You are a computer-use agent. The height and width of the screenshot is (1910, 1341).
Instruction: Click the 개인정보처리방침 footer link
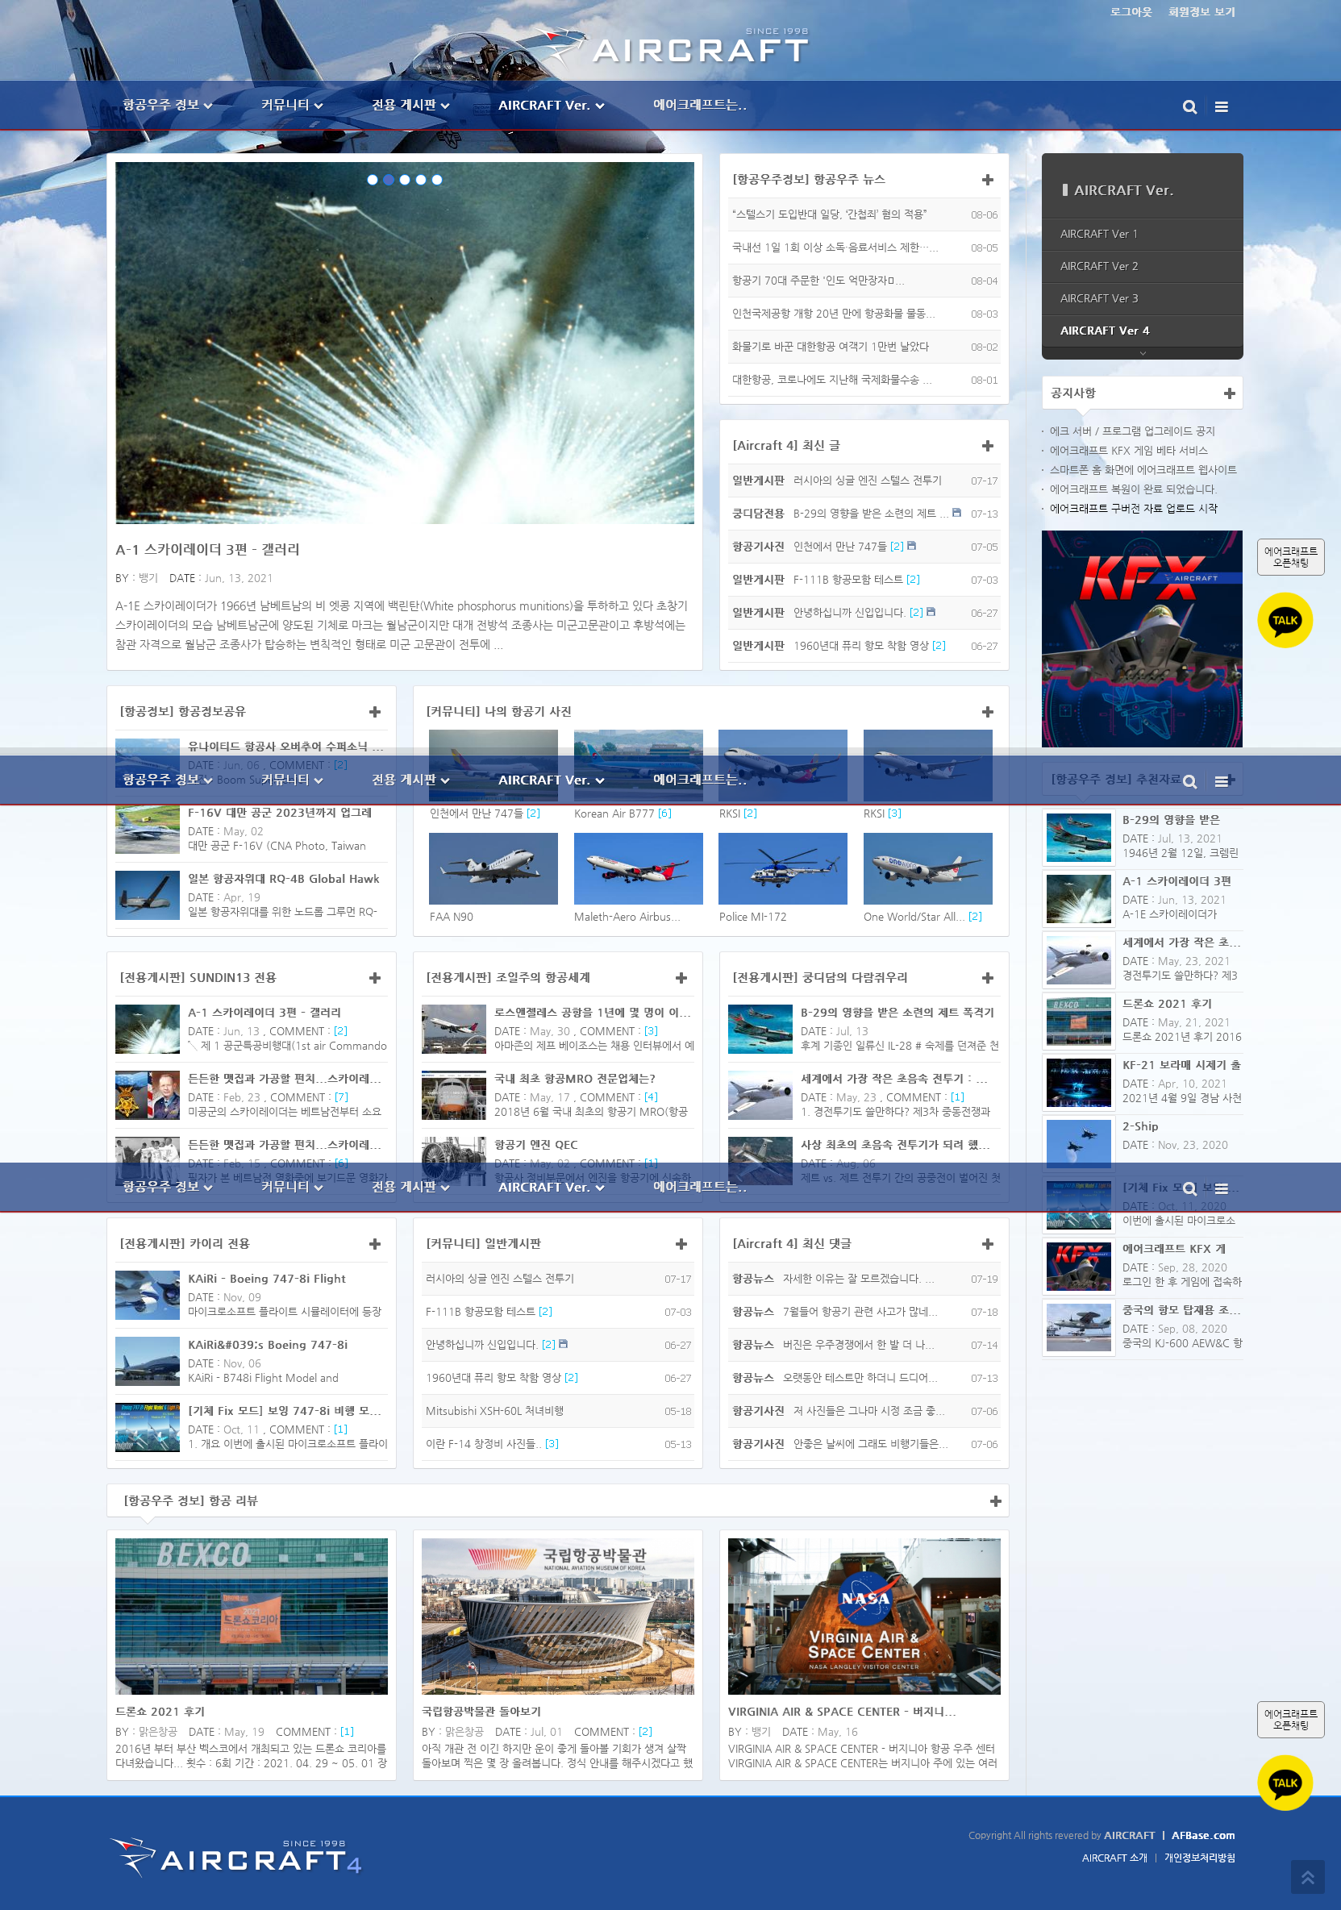pyautogui.click(x=1200, y=1858)
